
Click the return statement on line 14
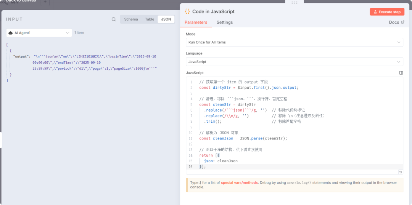tap(209, 155)
